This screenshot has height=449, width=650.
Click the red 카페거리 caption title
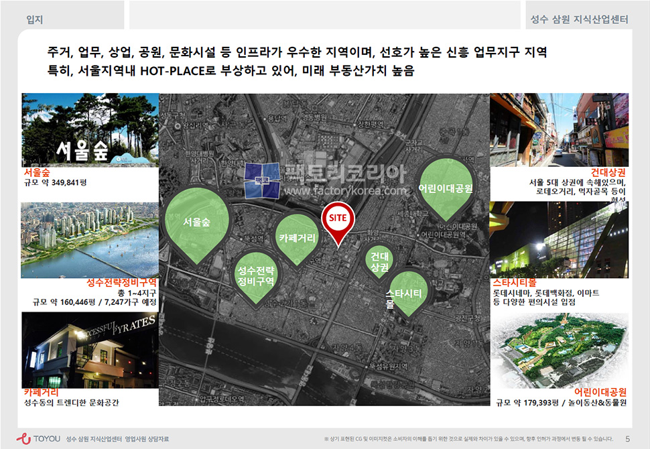pyautogui.click(x=41, y=392)
